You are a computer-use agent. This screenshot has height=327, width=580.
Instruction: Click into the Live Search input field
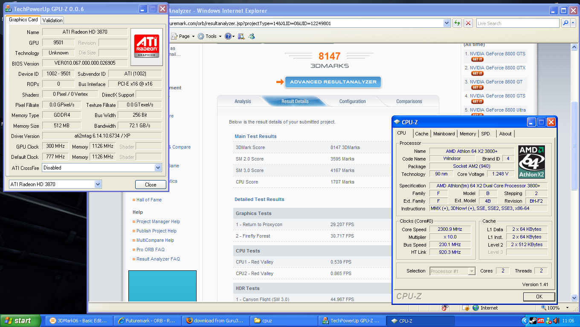[517, 23]
